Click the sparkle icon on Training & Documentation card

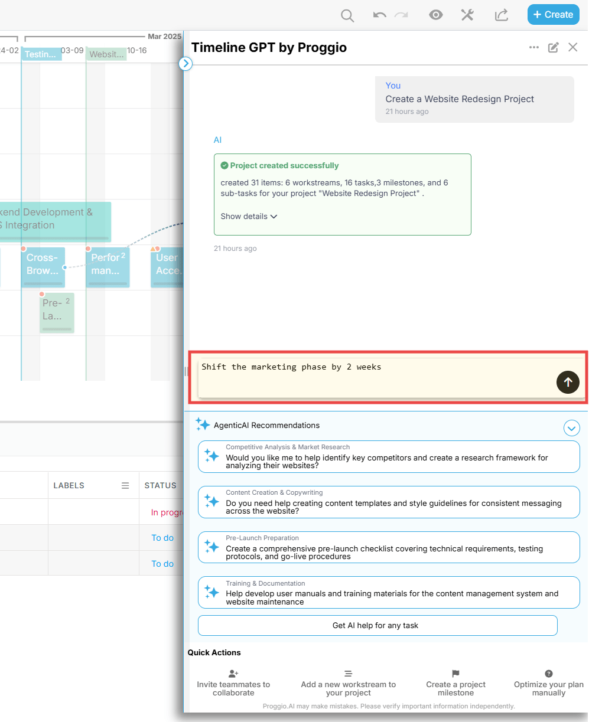tap(211, 592)
